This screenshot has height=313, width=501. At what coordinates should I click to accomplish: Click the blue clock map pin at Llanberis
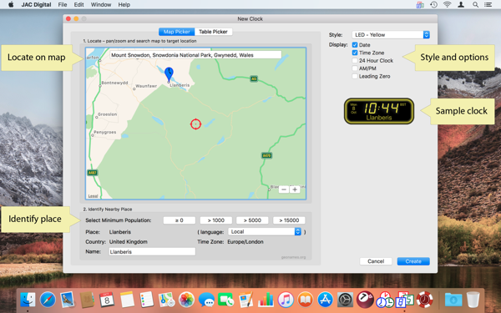coord(169,74)
